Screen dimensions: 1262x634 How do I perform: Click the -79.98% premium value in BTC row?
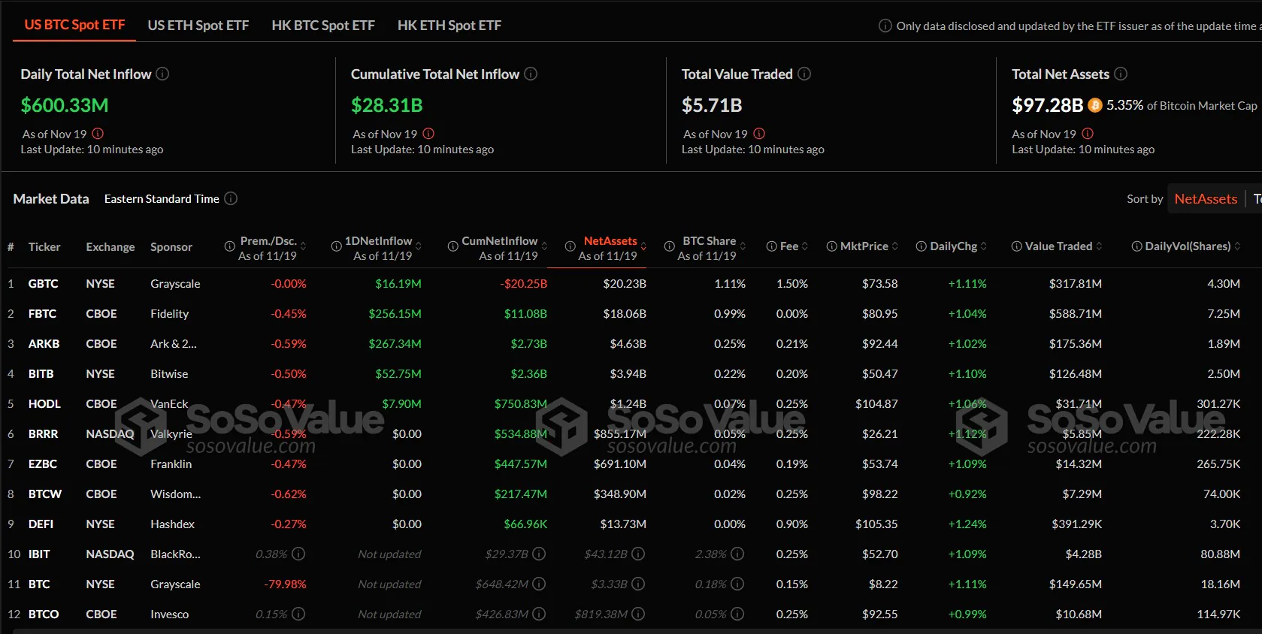point(285,584)
